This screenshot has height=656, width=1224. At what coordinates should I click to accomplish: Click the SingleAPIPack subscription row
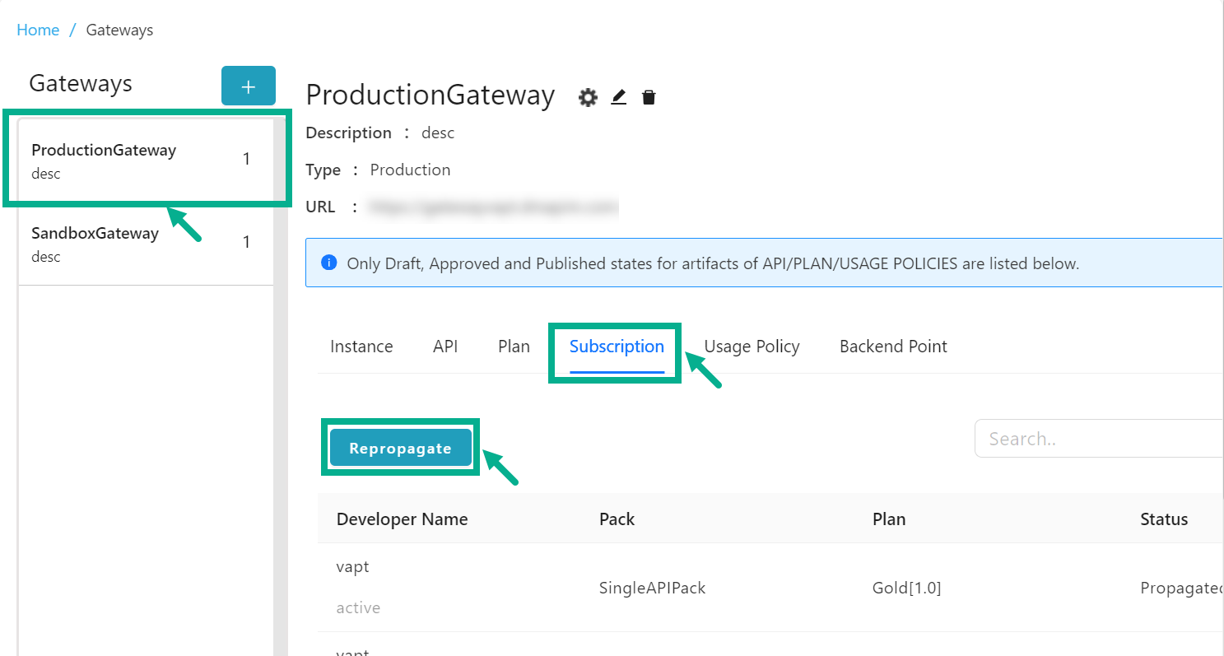pyautogui.click(x=652, y=587)
